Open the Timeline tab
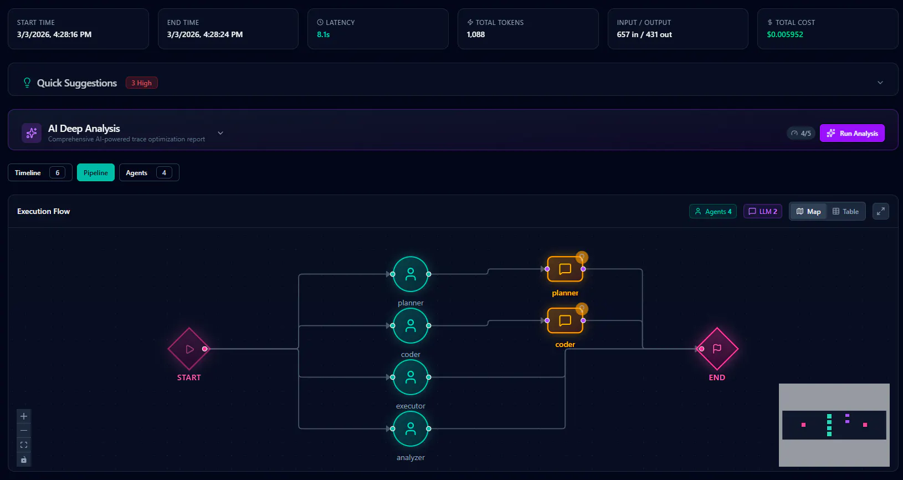This screenshot has height=480, width=903. 40,172
